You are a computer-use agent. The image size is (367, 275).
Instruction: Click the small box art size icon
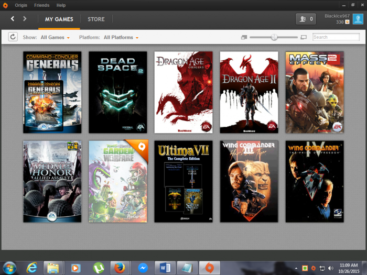click(x=244, y=37)
